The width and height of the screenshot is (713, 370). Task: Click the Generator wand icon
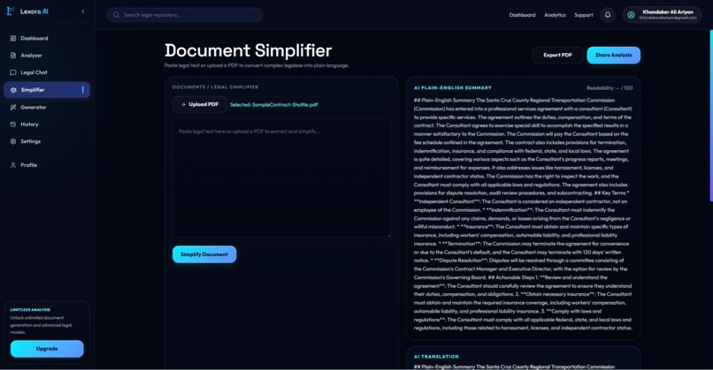pyautogui.click(x=13, y=107)
